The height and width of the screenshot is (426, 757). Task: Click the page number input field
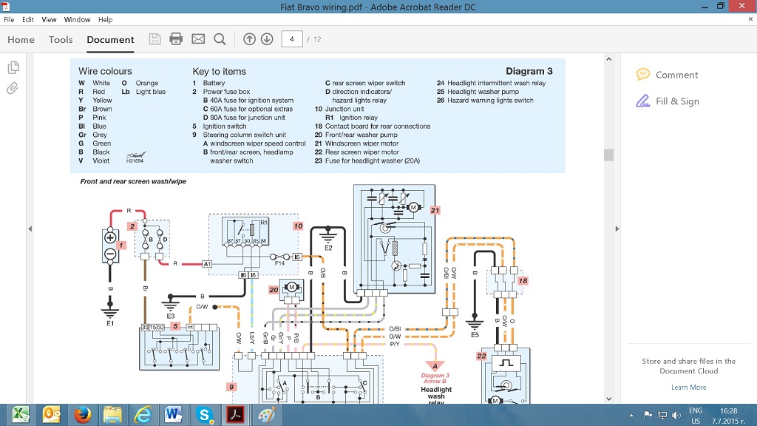(x=292, y=39)
